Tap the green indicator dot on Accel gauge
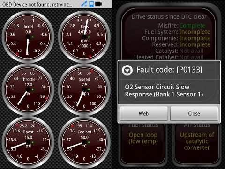This screenshot has width=225, height=169. point(32,37)
